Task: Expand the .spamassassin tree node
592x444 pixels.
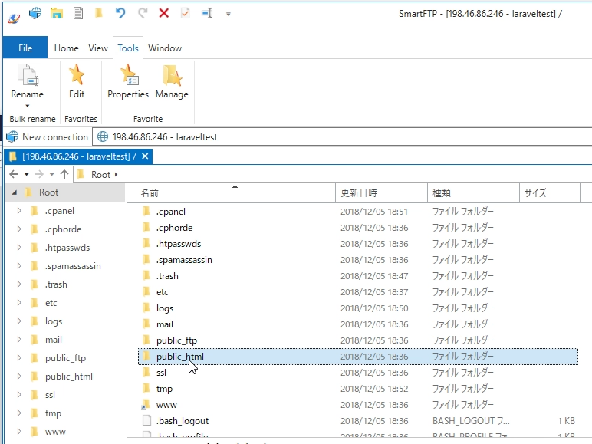Action: pos(19,266)
